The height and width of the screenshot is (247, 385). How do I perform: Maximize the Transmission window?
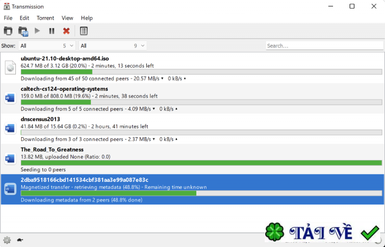352,6
